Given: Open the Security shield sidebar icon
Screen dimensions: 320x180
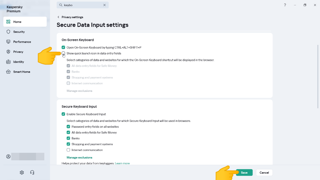Looking at the screenshot, I should [x=8, y=32].
